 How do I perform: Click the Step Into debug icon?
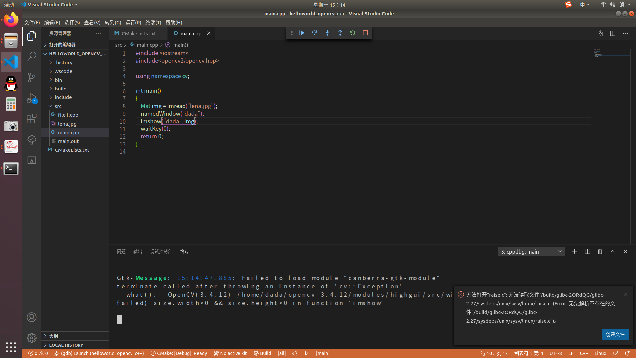(327, 33)
